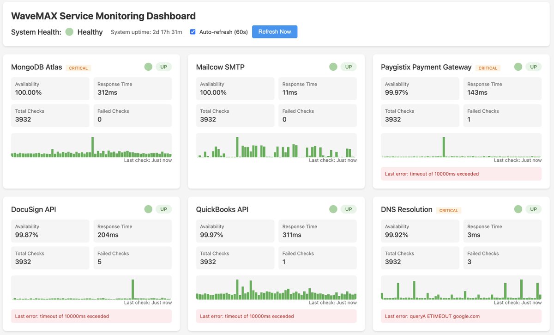Toggle the Auto-refresh (60s) checkbox

tap(193, 32)
